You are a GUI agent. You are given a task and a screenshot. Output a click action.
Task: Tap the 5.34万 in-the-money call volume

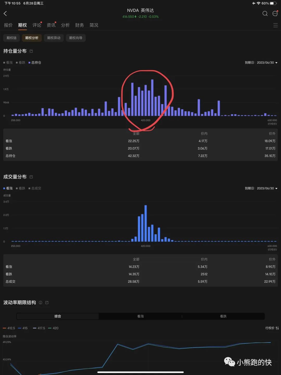(202, 267)
